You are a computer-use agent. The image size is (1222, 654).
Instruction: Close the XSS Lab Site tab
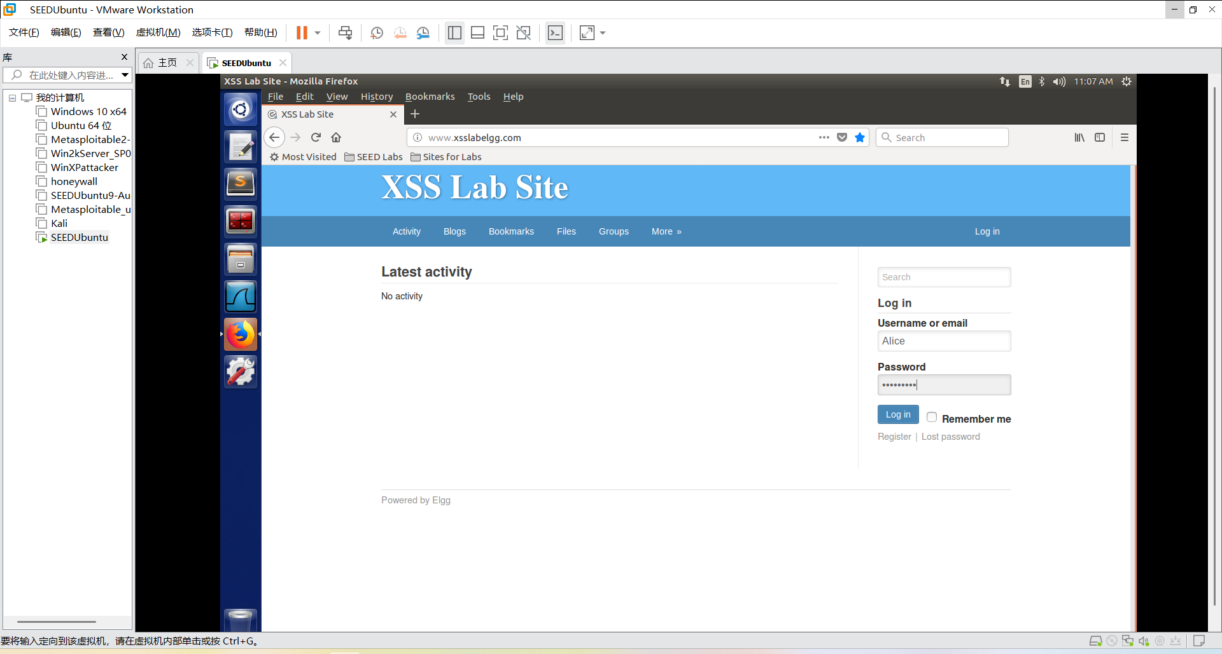pos(393,114)
